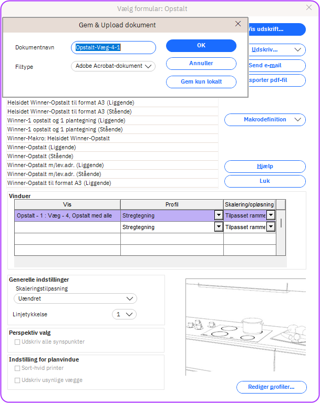This screenshot has width=320, height=403.
Task: Open the Makrodefinition dropdown
Action: (x=265, y=120)
